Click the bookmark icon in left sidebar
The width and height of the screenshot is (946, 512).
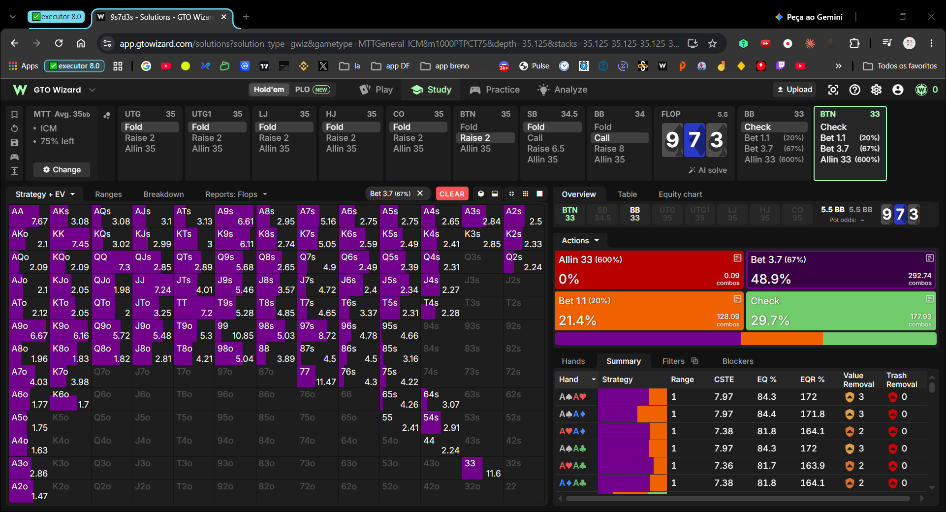coord(15,114)
